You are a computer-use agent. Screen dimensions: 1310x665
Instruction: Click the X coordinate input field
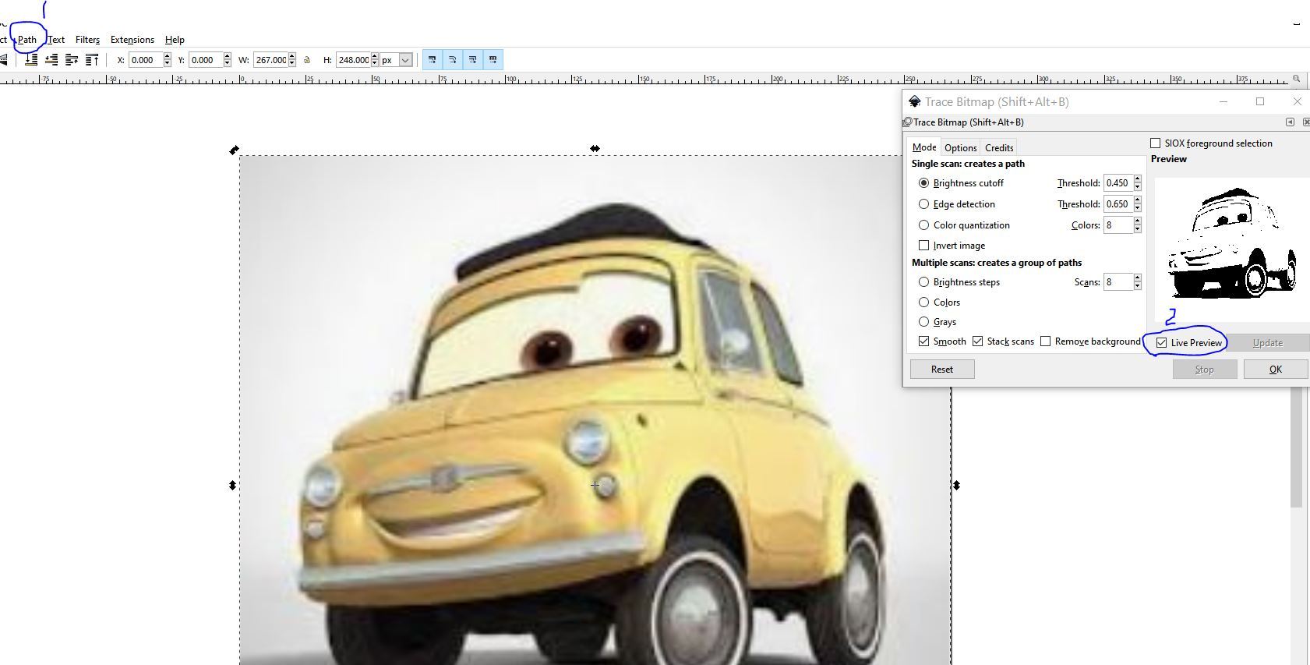[145, 60]
